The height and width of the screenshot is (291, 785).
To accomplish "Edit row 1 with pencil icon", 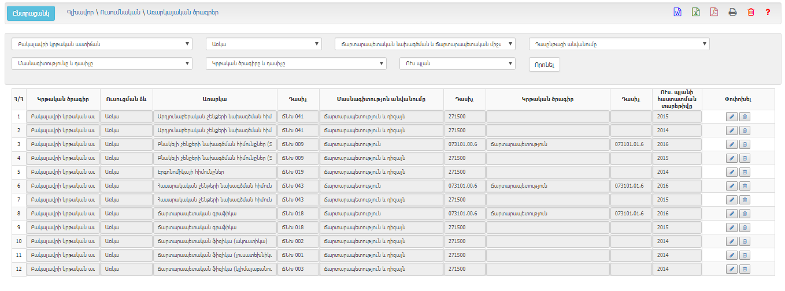I will (x=731, y=117).
